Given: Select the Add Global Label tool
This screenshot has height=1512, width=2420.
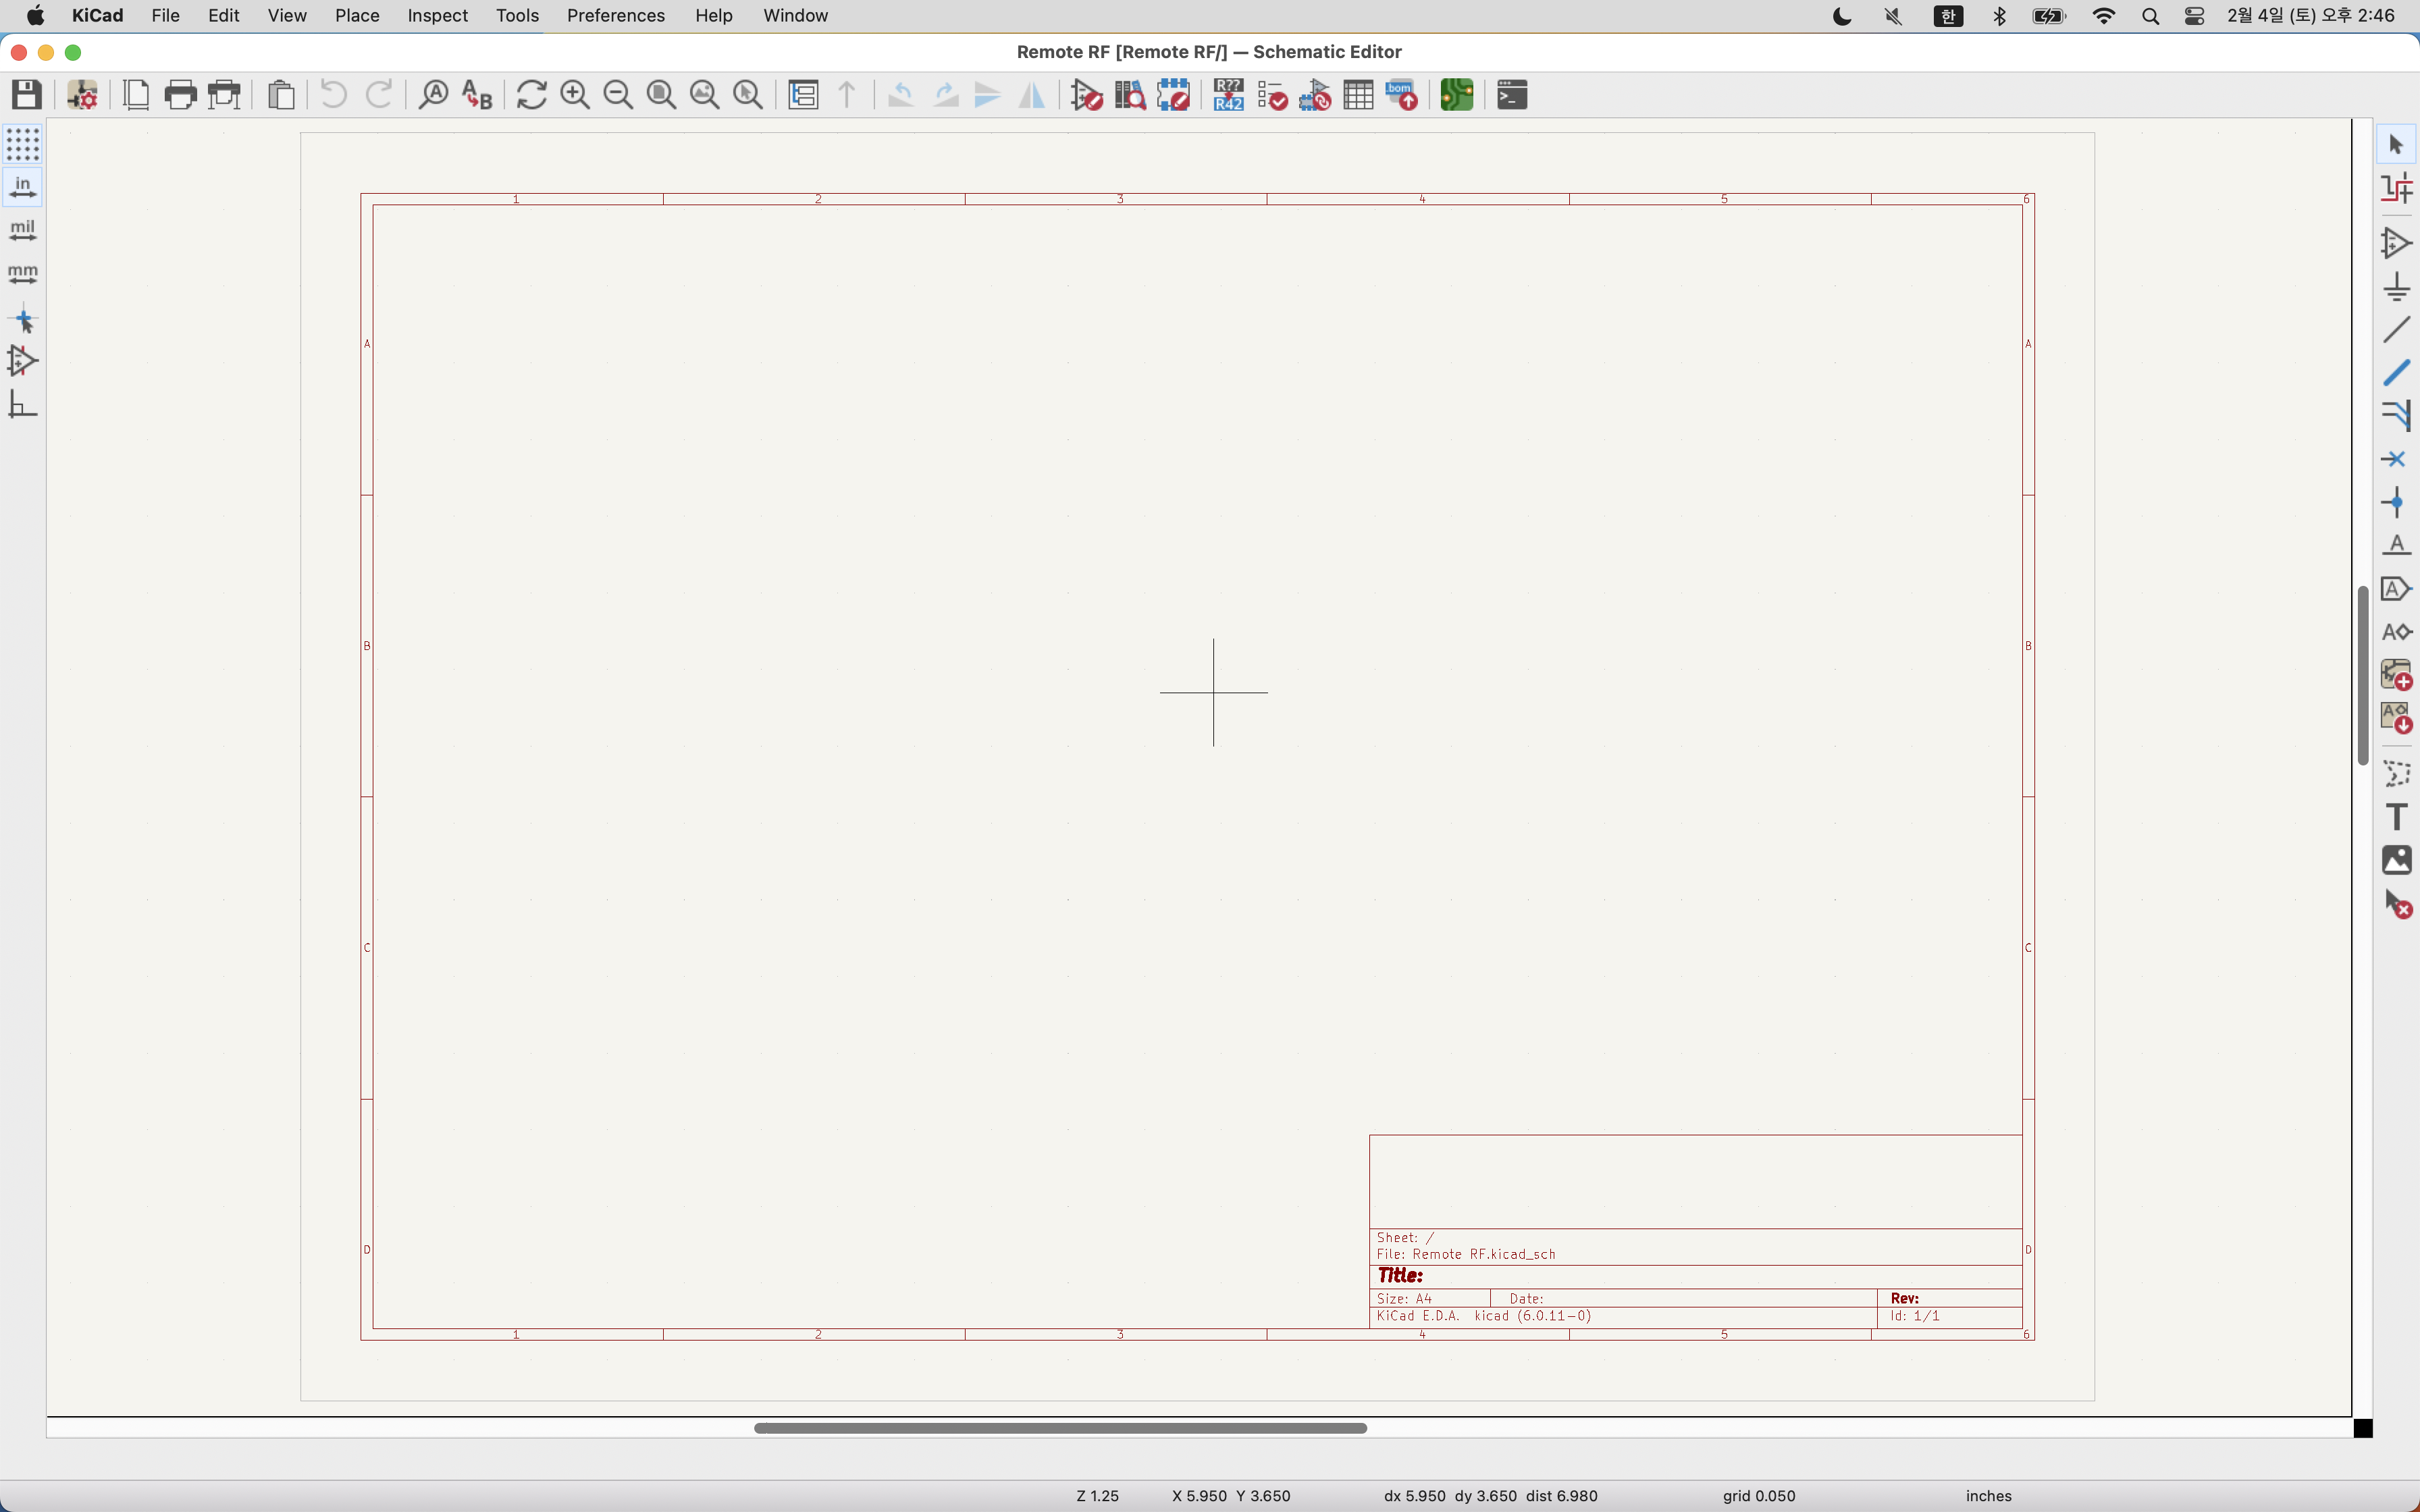Looking at the screenshot, I should 2396,589.
